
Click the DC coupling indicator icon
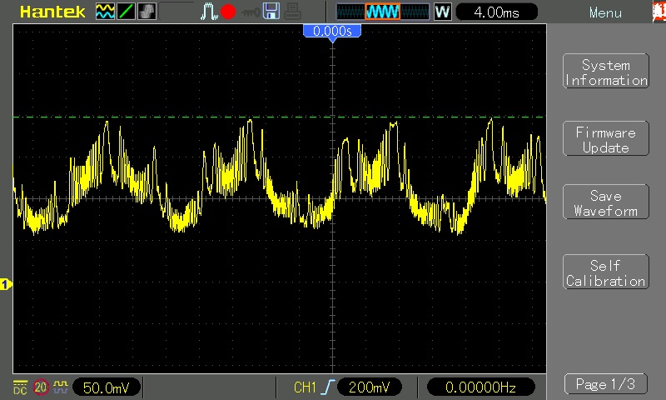[20, 387]
